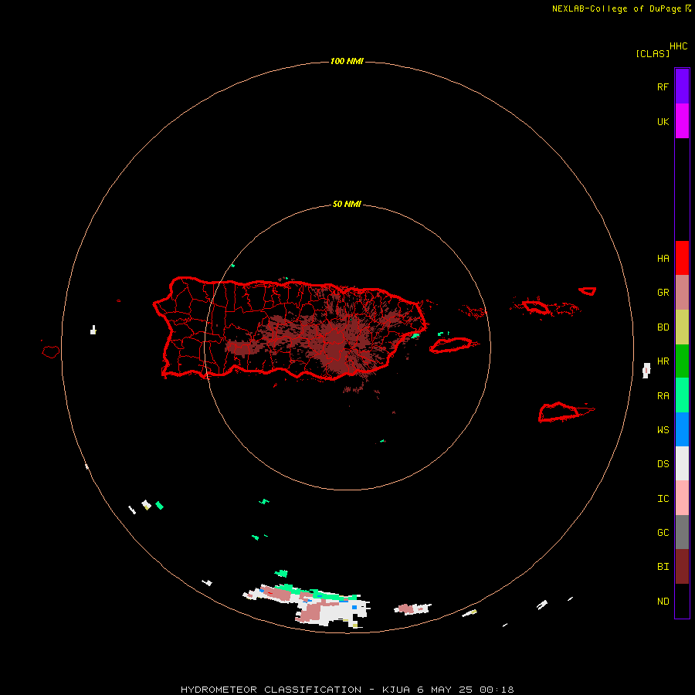
Task: Click the RF purple legend swatch
Action: click(x=682, y=86)
